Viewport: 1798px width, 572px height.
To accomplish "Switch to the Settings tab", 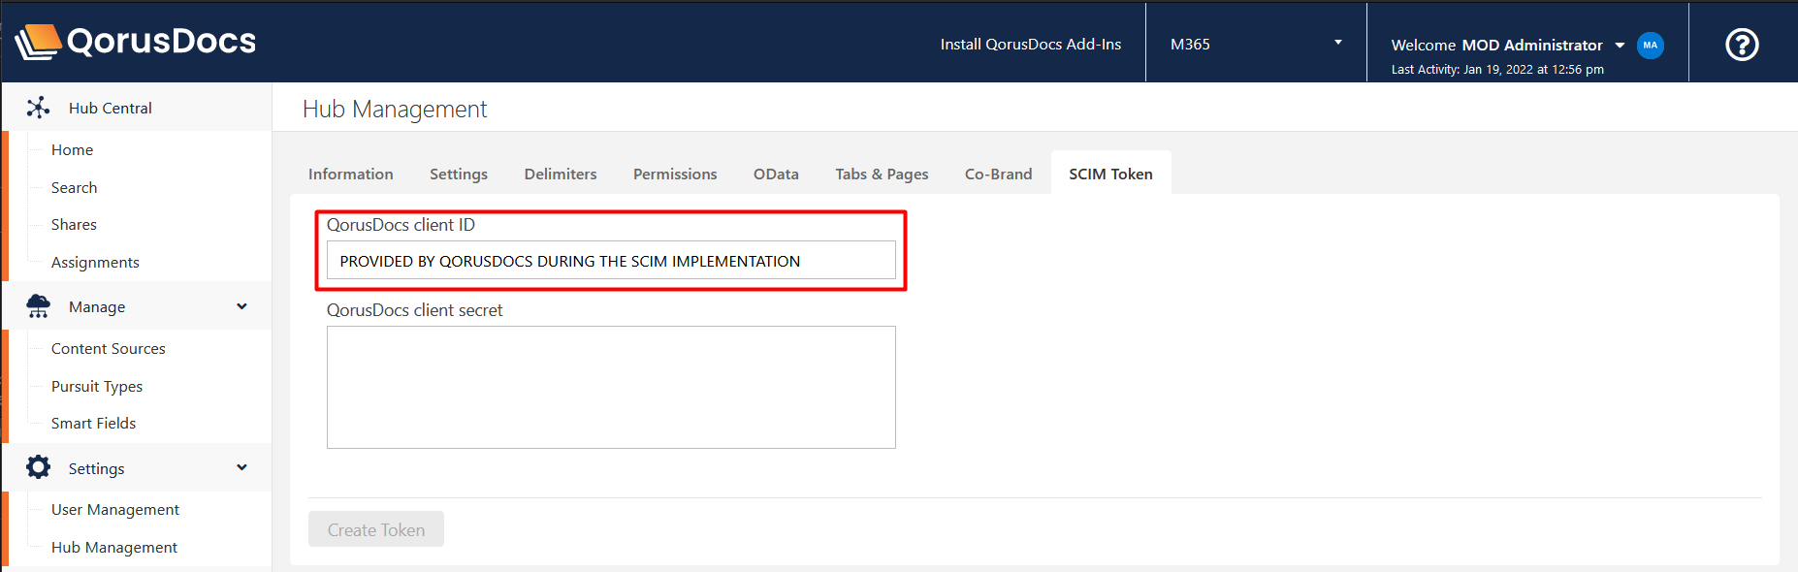I will pyautogui.click(x=459, y=174).
